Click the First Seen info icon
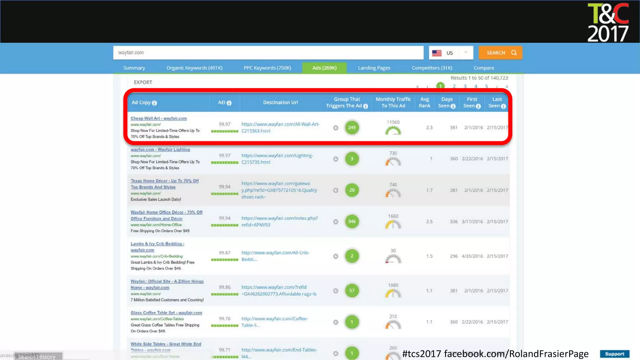This screenshot has width=640, height=360. (478, 106)
